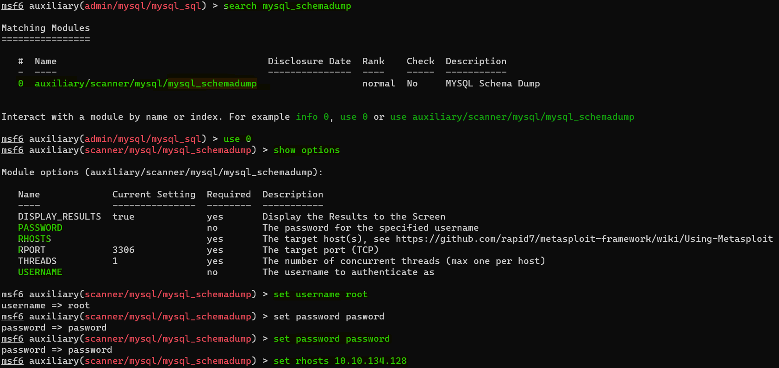
Task: Select the 3306 port value
Action: tap(123, 250)
